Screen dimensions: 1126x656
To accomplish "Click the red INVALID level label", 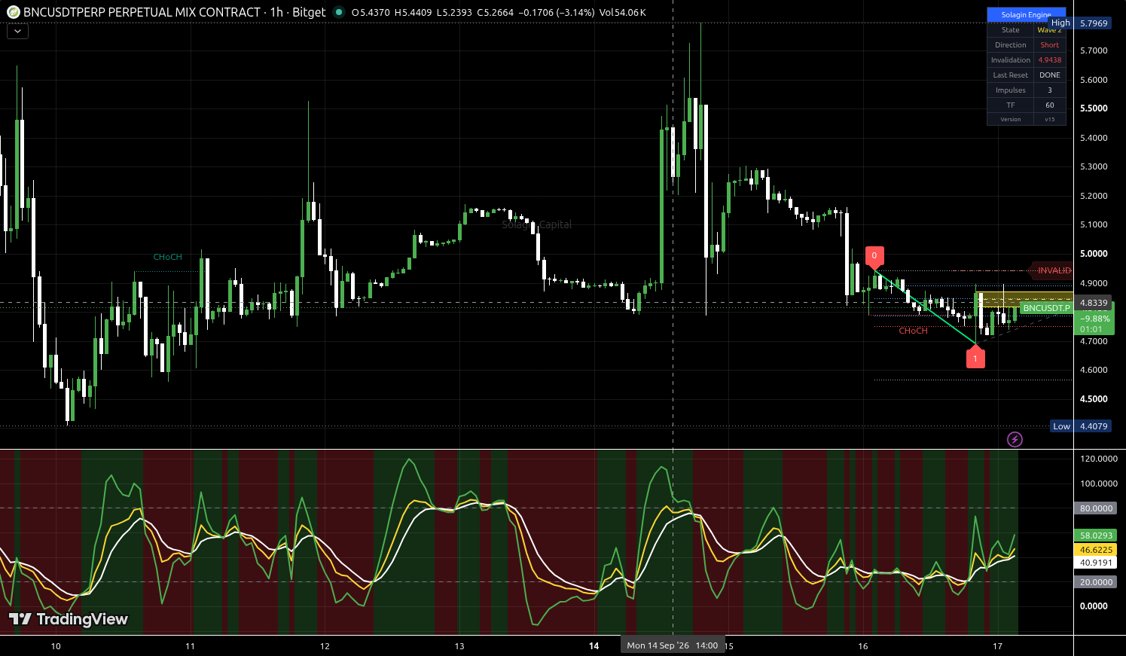I will coord(1054,270).
